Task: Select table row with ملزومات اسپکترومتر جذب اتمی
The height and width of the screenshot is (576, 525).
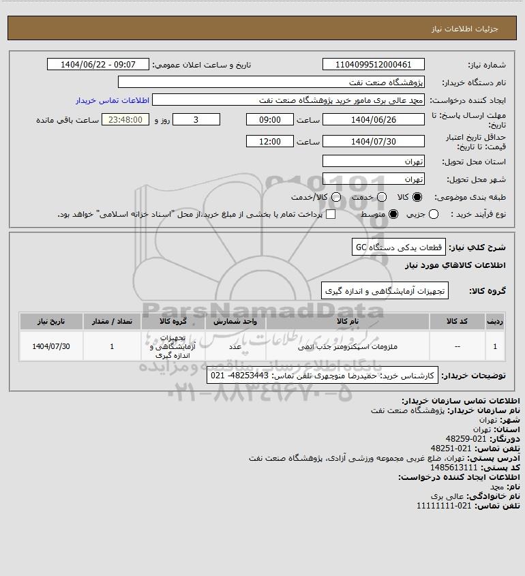Action: 262,346
